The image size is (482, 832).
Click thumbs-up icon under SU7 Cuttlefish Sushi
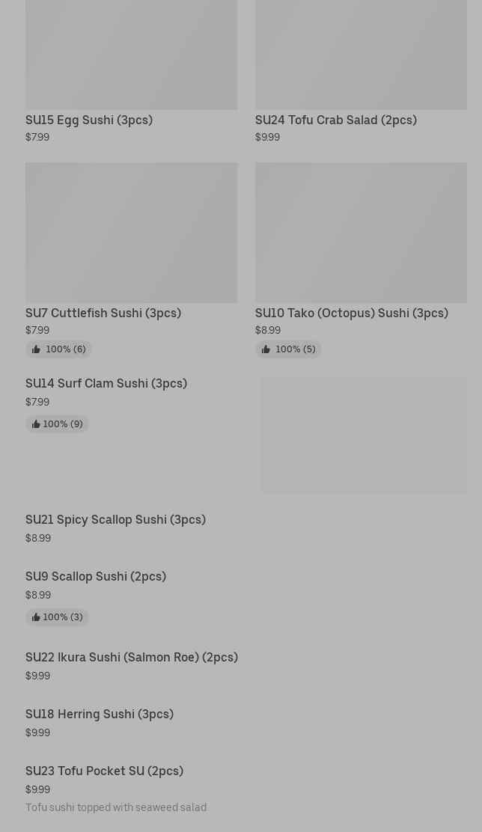(x=36, y=349)
